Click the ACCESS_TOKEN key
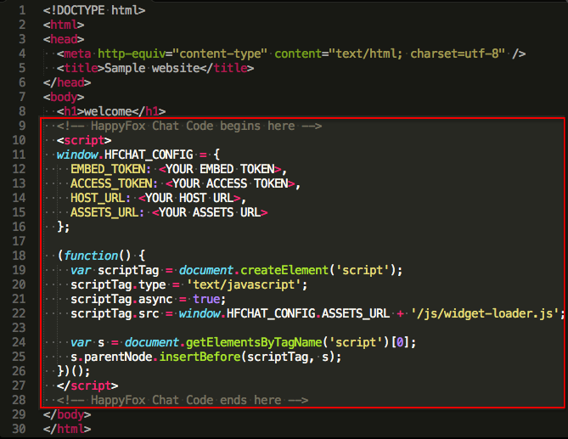 tap(111, 183)
